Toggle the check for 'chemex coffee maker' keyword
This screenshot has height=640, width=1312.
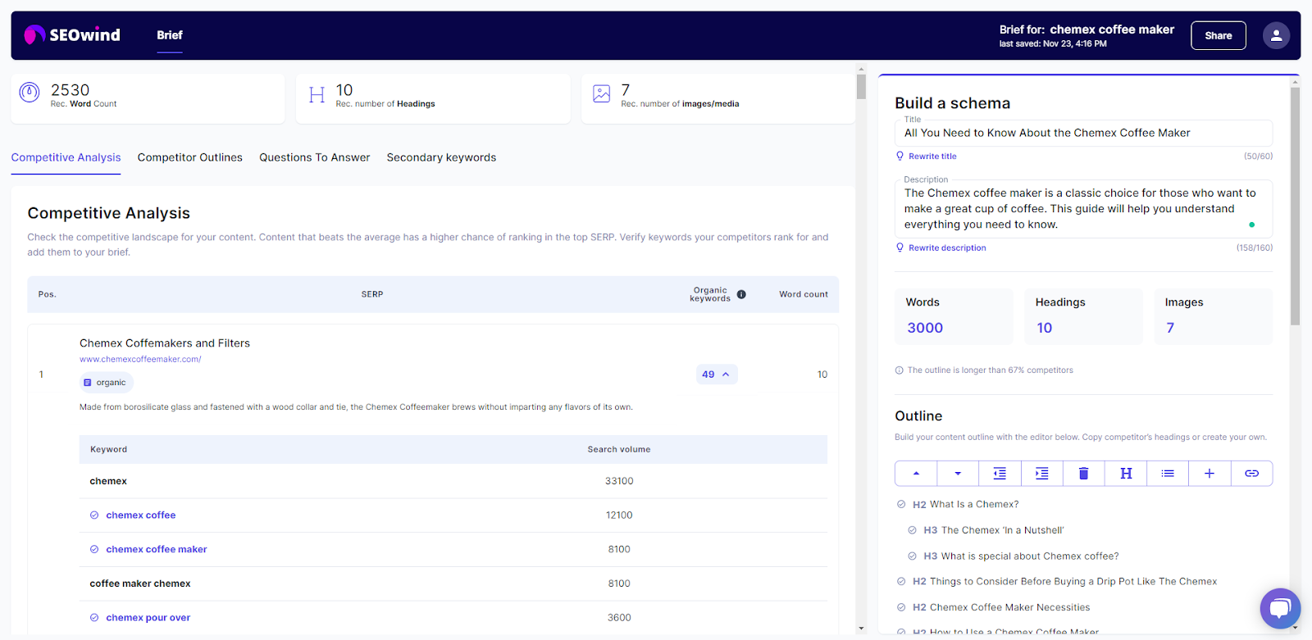[x=94, y=550]
